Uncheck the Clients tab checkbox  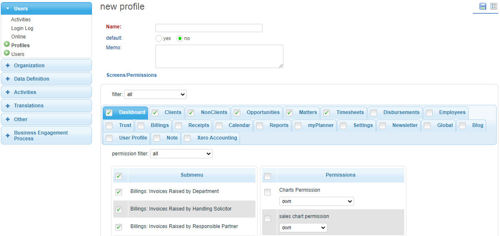pos(155,112)
